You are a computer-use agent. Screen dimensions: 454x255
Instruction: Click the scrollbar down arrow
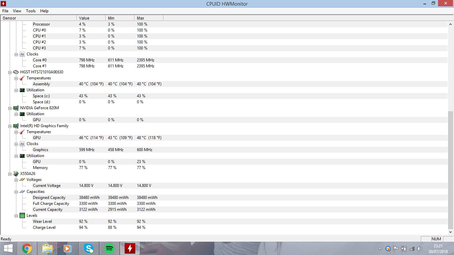point(451,232)
